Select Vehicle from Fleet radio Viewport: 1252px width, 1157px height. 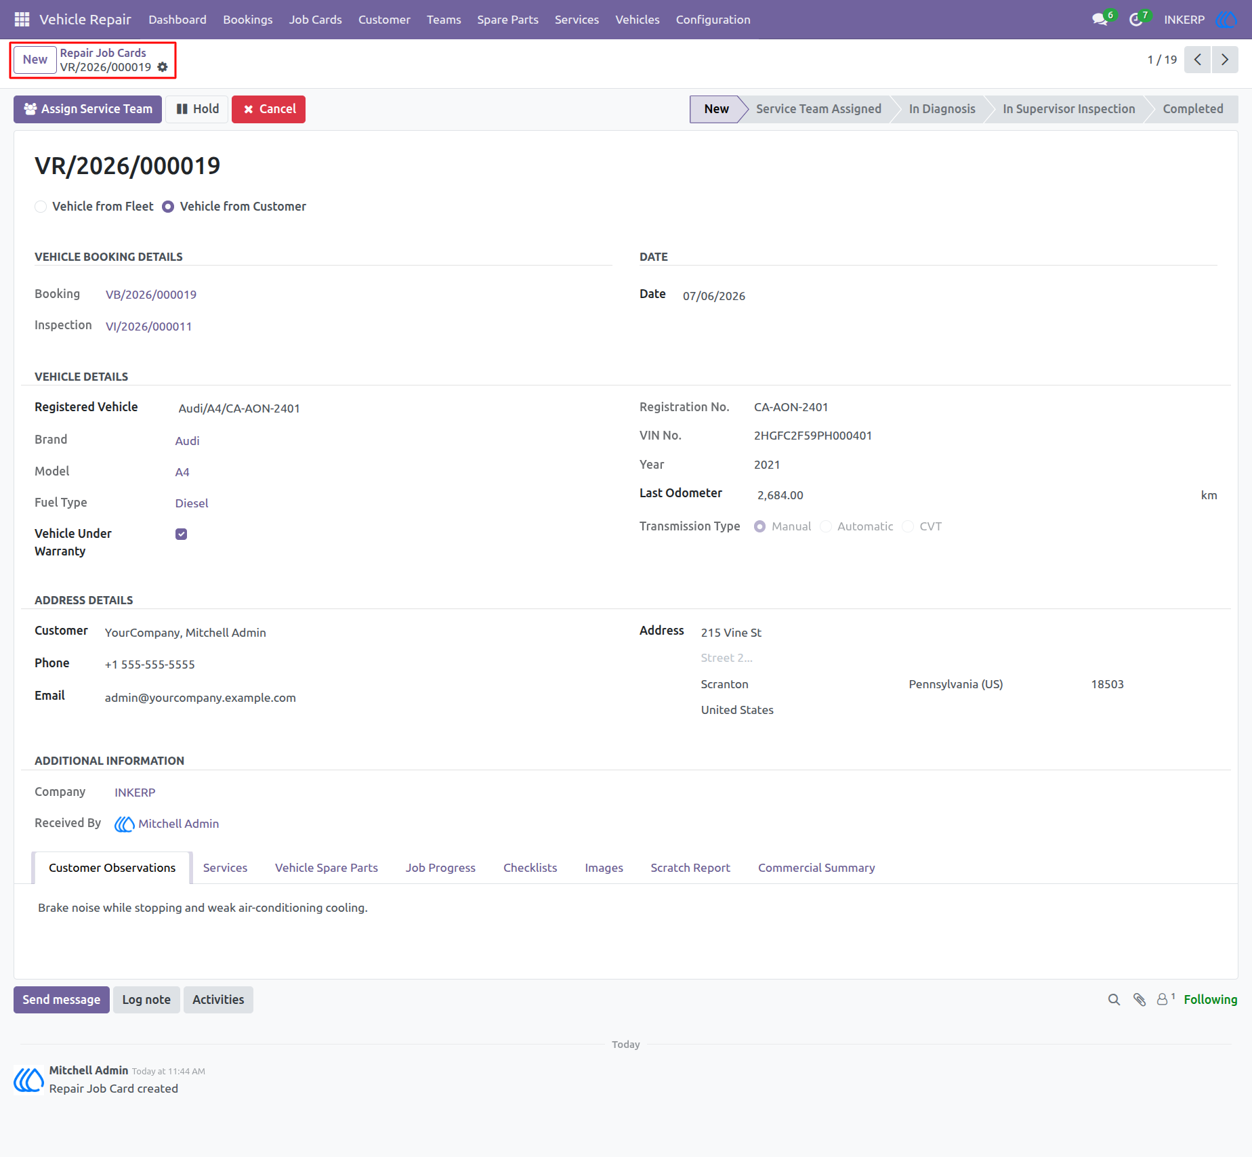pos(41,207)
